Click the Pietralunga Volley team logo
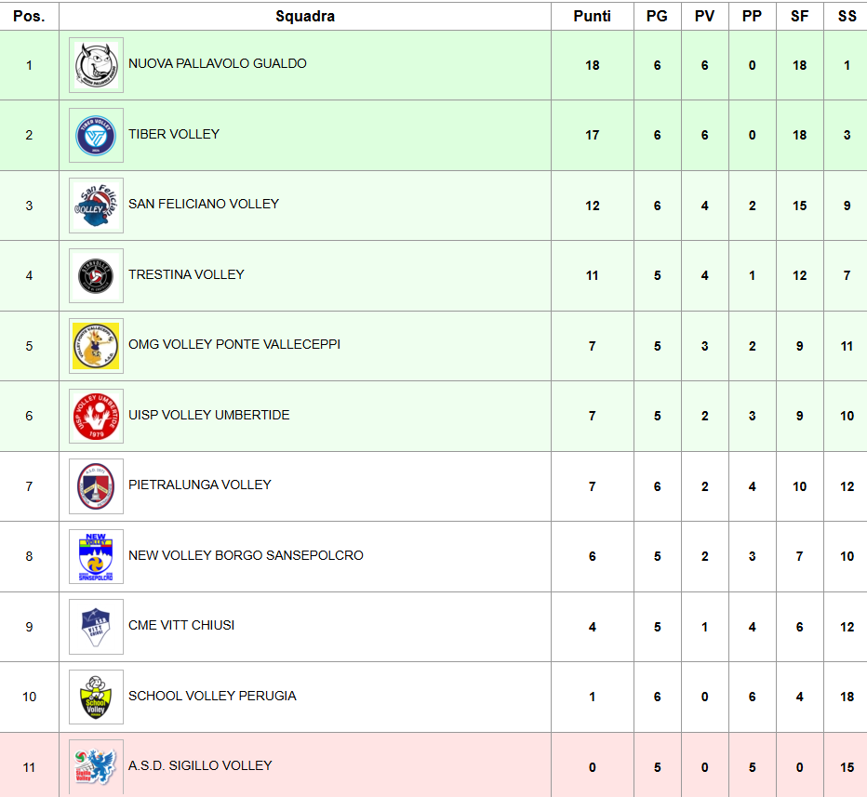This screenshot has width=867, height=797. click(96, 486)
